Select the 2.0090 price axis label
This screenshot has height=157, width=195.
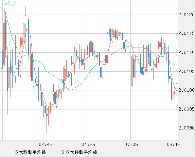point(187,128)
